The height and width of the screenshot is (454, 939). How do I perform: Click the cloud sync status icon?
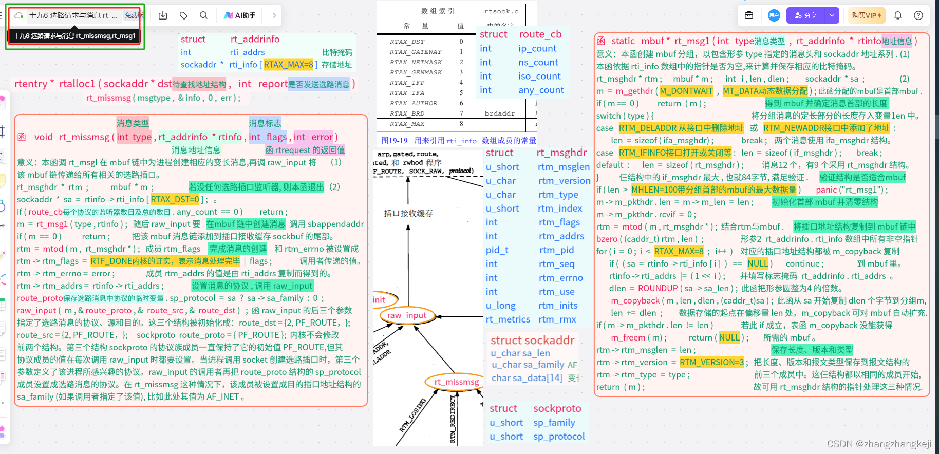[x=19, y=15]
